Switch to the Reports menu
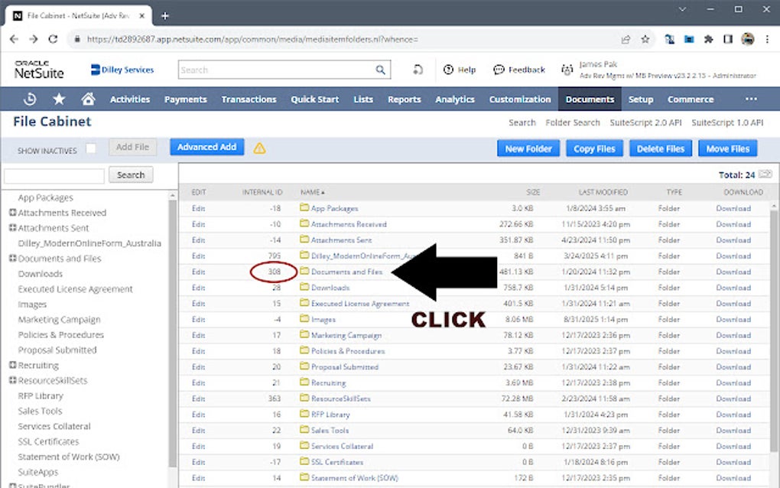The width and height of the screenshot is (780, 488). [x=405, y=99]
